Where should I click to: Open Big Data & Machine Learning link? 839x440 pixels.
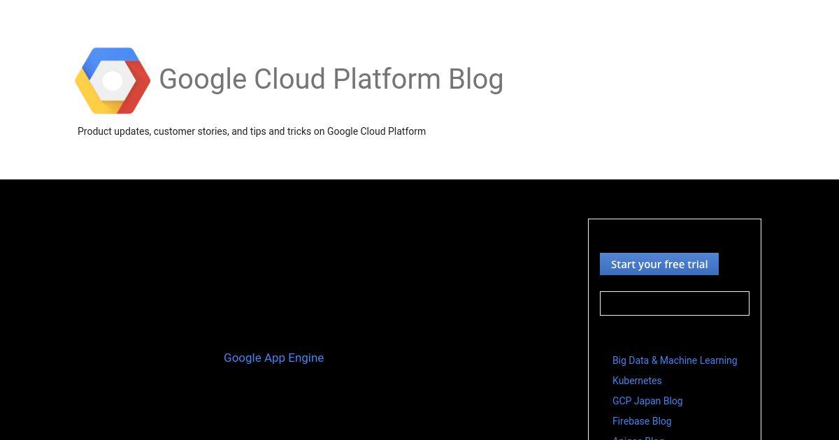click(675, 360)
